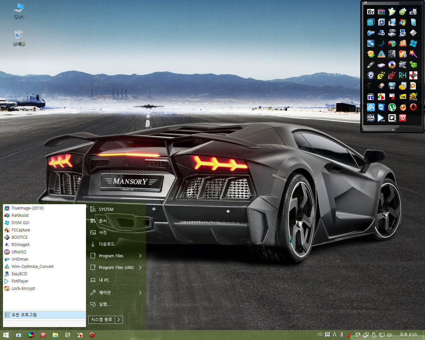
Task: Click the Windows Start button
Action: click(6, 335)
